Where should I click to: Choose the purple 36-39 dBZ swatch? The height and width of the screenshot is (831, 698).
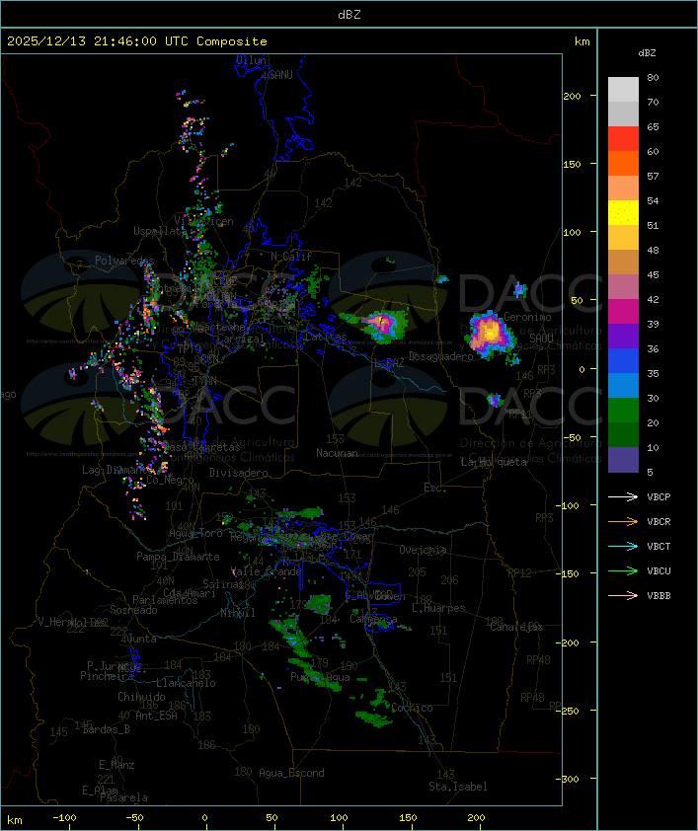pos(623,336)
